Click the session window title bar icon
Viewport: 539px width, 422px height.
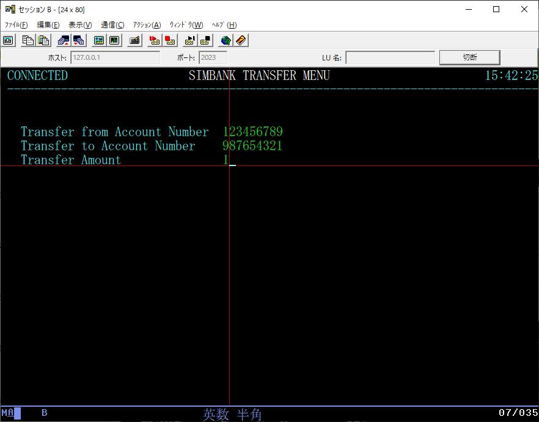[x=10, y=9]
